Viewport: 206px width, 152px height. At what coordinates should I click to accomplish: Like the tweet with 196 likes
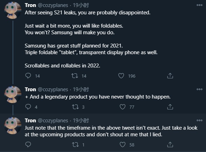point(121,76)
